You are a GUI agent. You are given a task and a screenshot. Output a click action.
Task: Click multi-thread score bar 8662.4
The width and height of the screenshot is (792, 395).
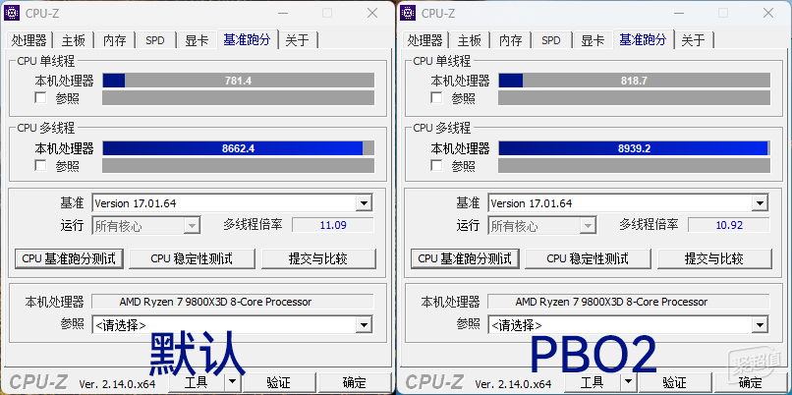[239, 148]
